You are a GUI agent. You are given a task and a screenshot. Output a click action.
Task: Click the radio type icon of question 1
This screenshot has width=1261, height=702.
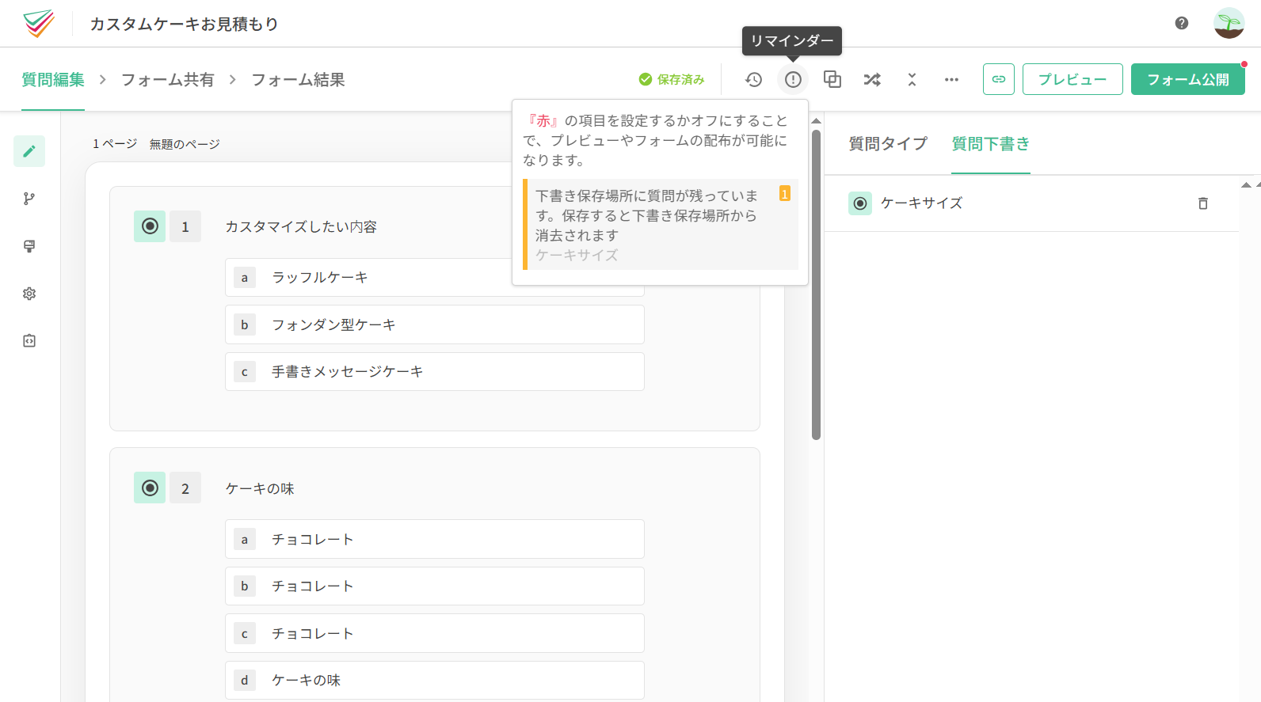click(150, 226)
